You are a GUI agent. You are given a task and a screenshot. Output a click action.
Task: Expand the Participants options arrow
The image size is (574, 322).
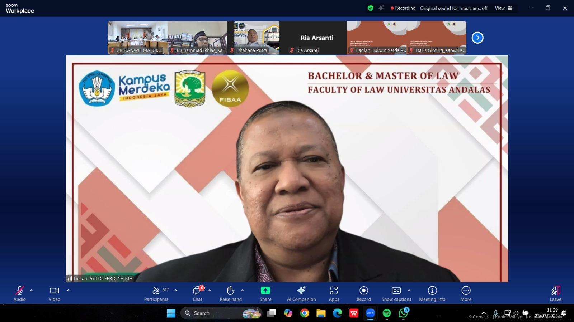coord(176,291)
